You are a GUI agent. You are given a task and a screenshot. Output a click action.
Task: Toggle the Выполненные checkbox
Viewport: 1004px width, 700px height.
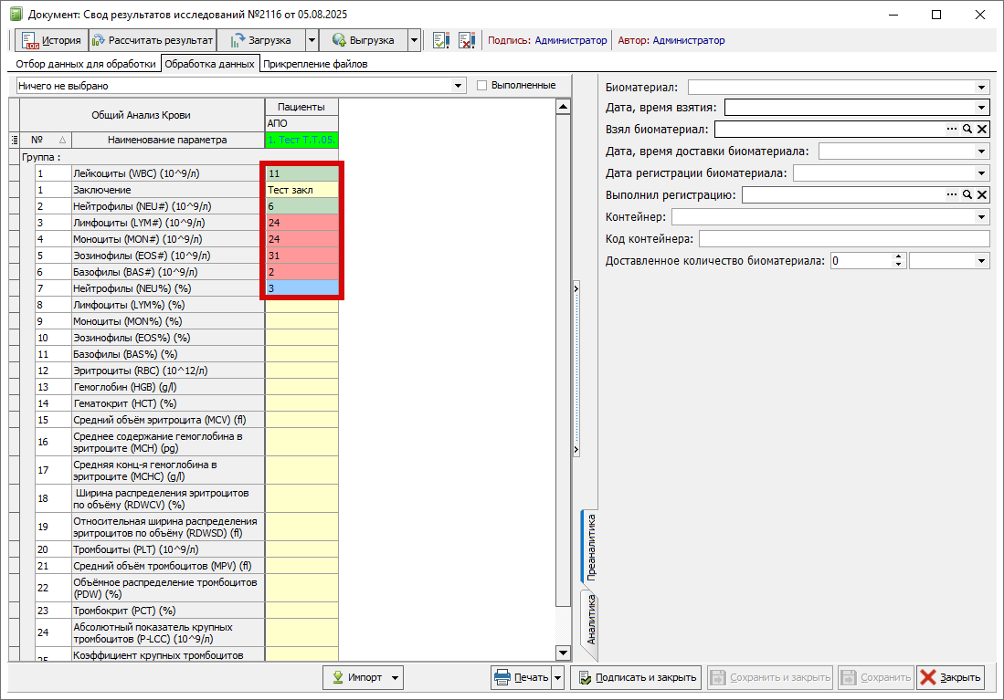482,85
